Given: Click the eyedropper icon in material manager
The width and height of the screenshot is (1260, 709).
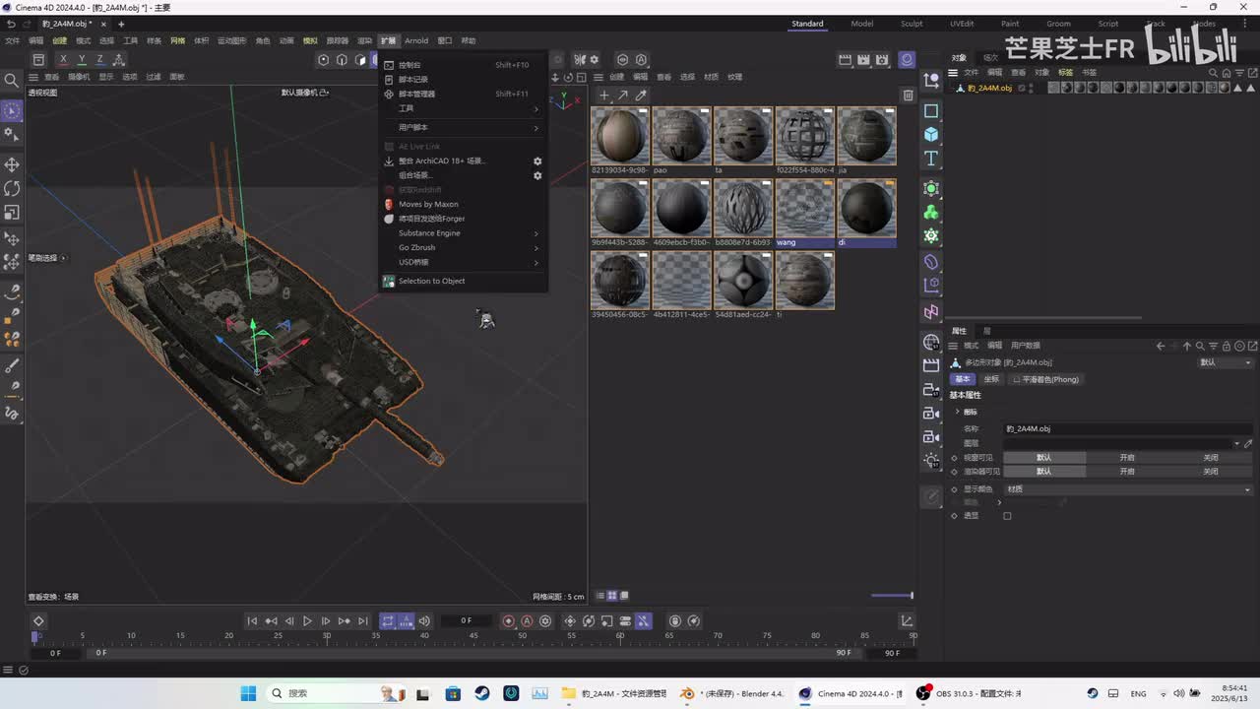Looking at the screenshot, I should coord(641,96).
